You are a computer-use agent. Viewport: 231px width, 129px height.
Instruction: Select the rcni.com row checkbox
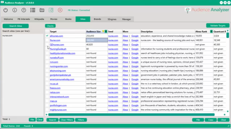coord(47,62)
